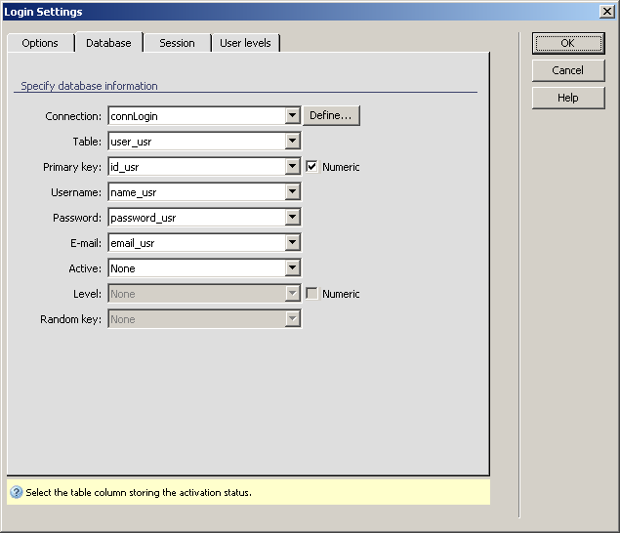620x533 pixels.
Task: Select the Database tab
Action: pos(108,43)
